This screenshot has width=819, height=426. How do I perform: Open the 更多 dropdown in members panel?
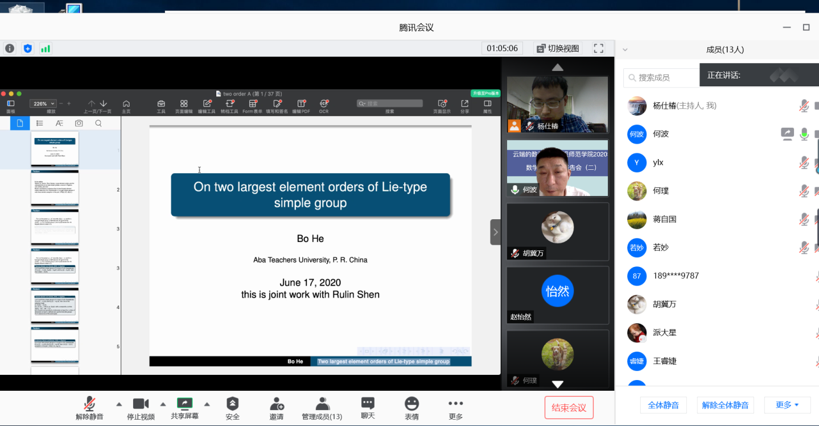[x=787, y=405]
